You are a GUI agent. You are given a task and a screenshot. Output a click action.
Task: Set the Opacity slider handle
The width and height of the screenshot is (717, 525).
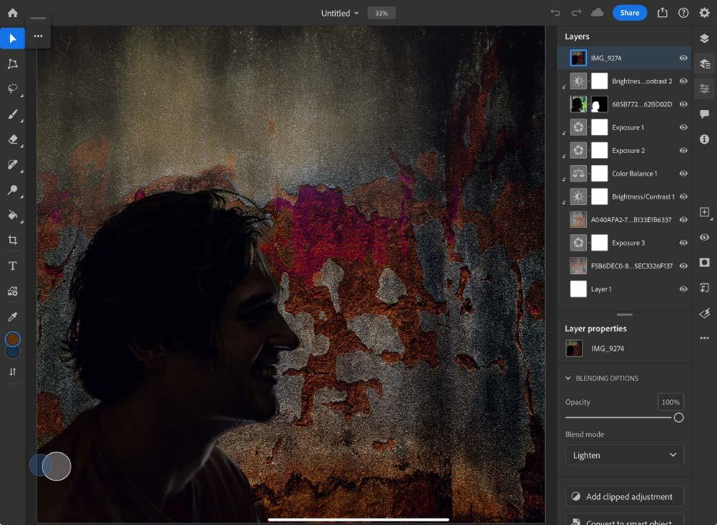(x=678, y=418)
